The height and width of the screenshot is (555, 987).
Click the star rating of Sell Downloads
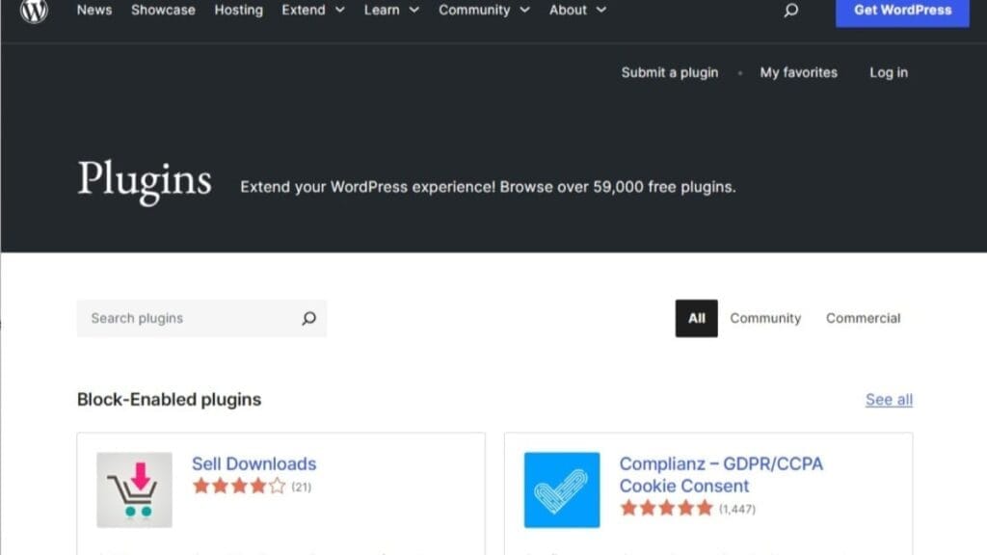(237, 487)
